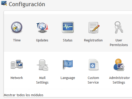Viewport: 132px width, 99px height.
Task: Click the Configuración header icon
Action: pyautogui.click(x=4, y=4)
